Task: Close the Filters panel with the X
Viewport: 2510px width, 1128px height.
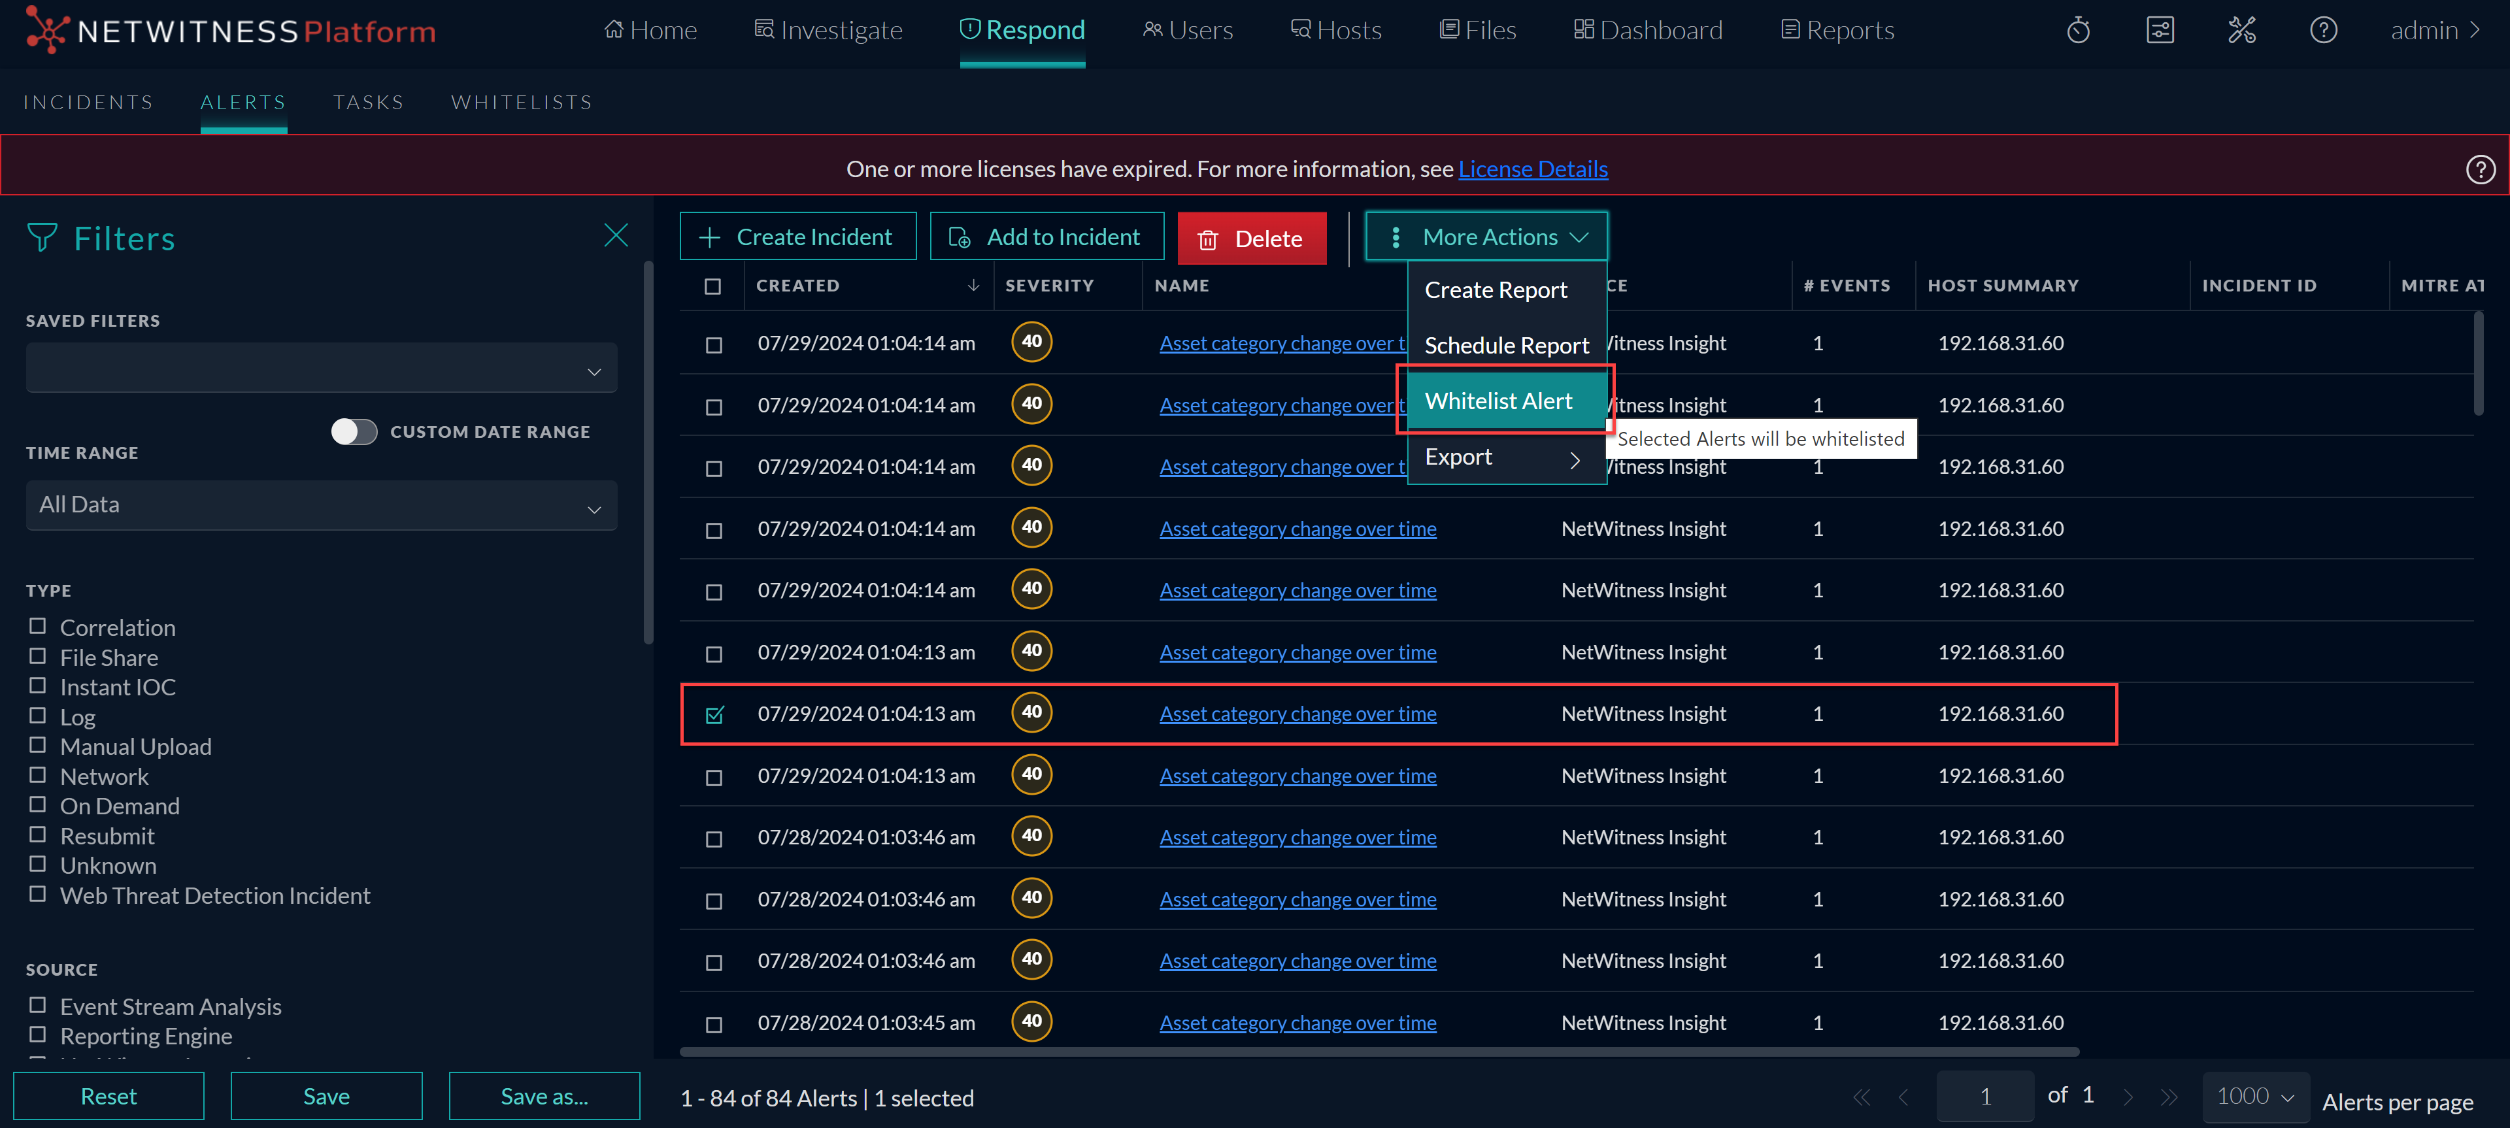Action: [x=616, y=236]
